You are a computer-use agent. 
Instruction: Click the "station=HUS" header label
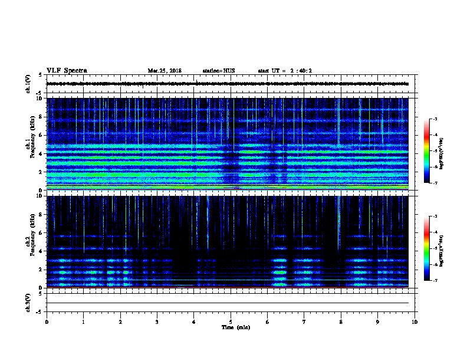tap(219, 71)
